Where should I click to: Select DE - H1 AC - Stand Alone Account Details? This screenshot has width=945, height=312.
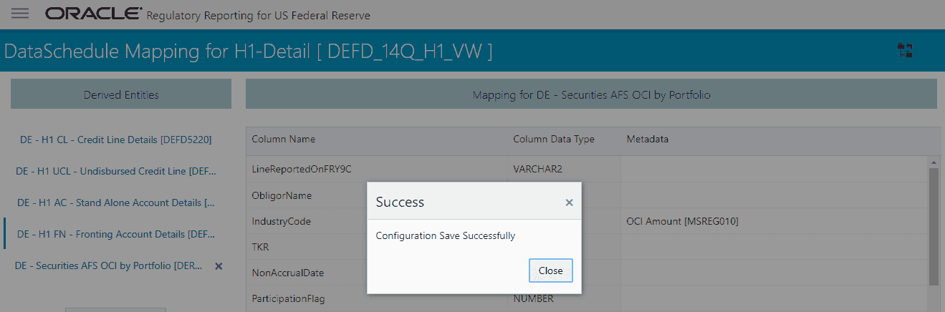coord(116,203)
